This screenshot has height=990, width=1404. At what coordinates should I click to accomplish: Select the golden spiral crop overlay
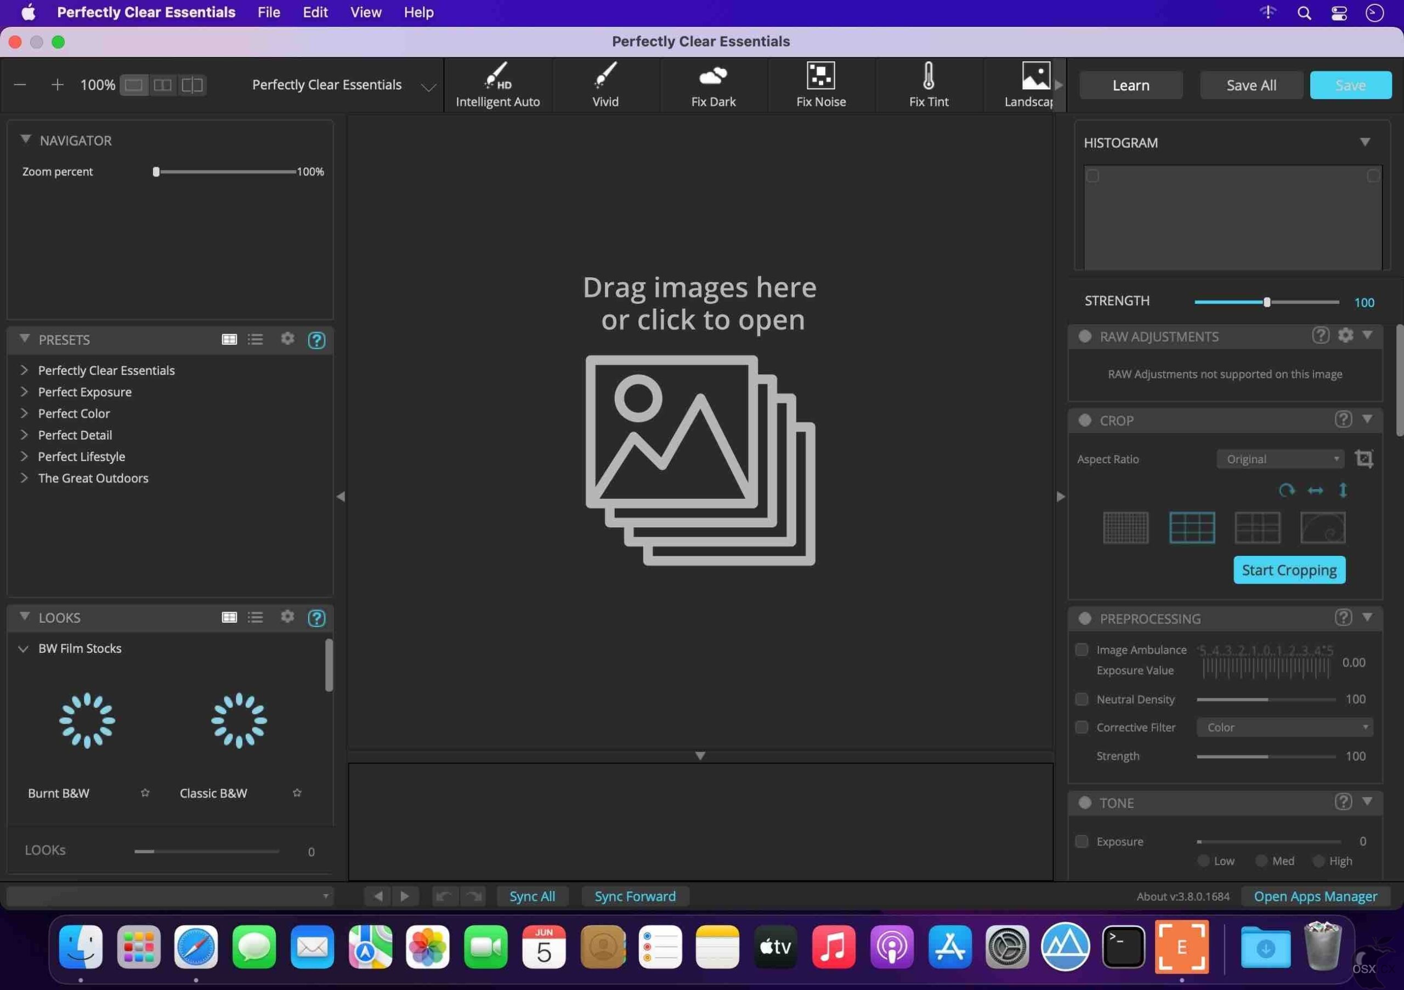1323,528
